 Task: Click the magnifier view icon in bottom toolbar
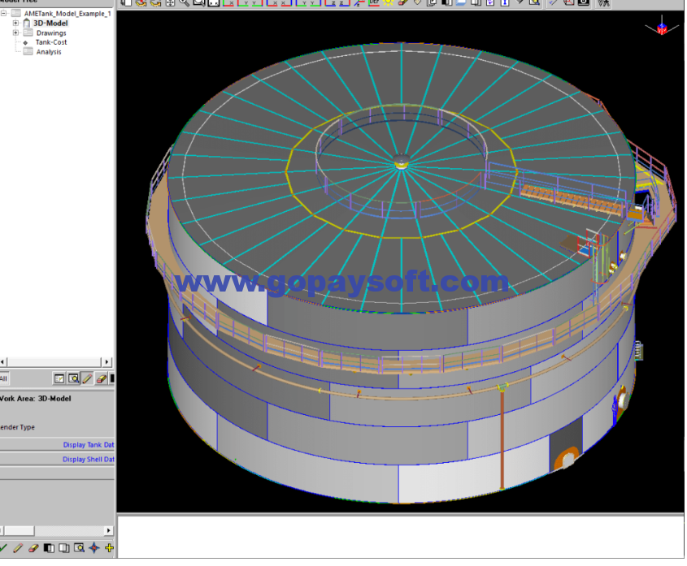(x=80, y=547)
